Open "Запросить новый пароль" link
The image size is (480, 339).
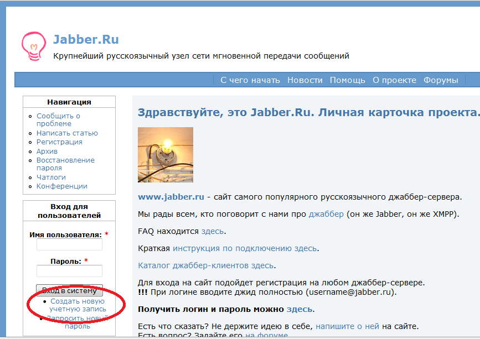[x=78, y=322]
